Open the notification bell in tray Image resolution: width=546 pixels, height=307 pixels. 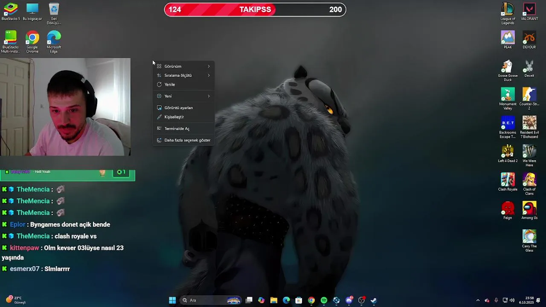coord(538,300)
